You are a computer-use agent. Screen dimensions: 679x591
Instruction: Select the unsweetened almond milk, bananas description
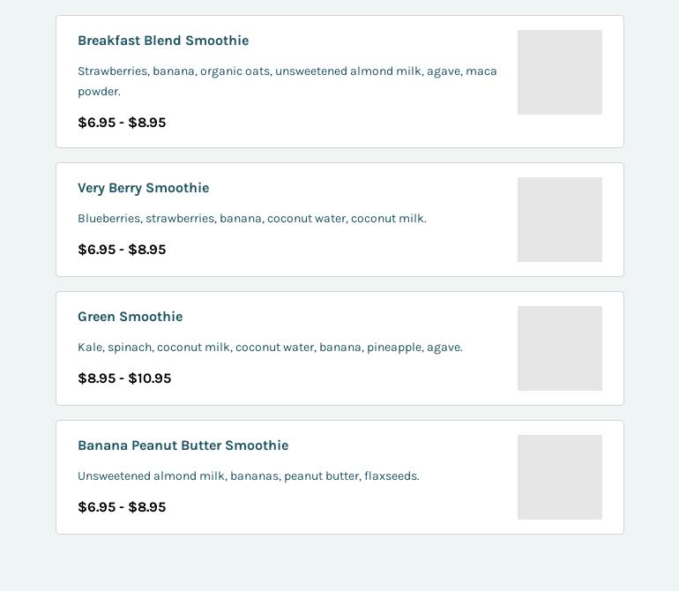click(x=248, y=476)
